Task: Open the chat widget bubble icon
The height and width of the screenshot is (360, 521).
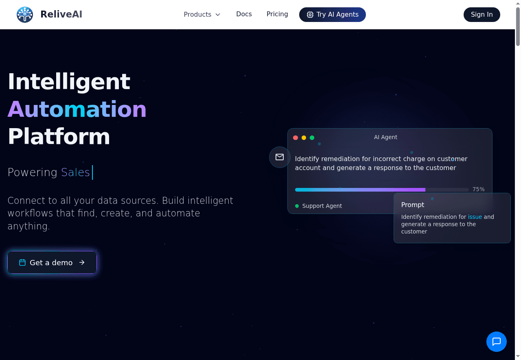Action: (496, 342)
